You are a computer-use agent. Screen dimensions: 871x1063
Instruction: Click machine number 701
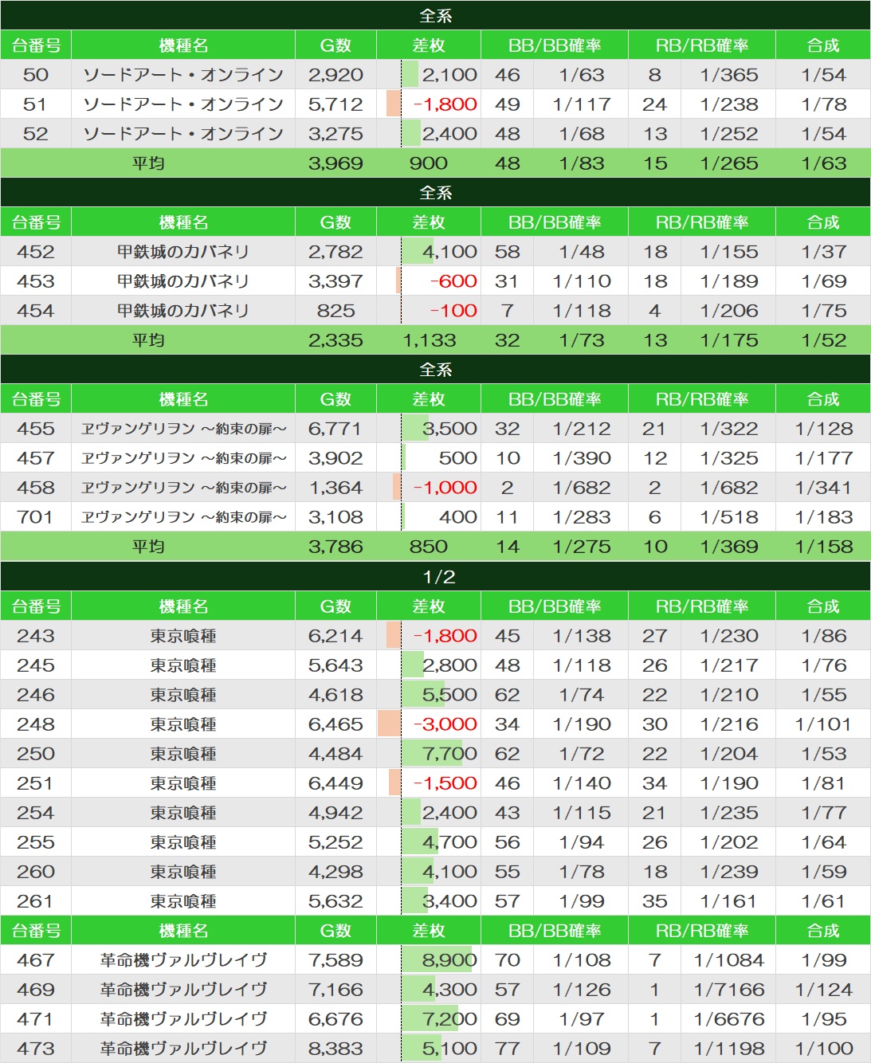pos(36,517)
